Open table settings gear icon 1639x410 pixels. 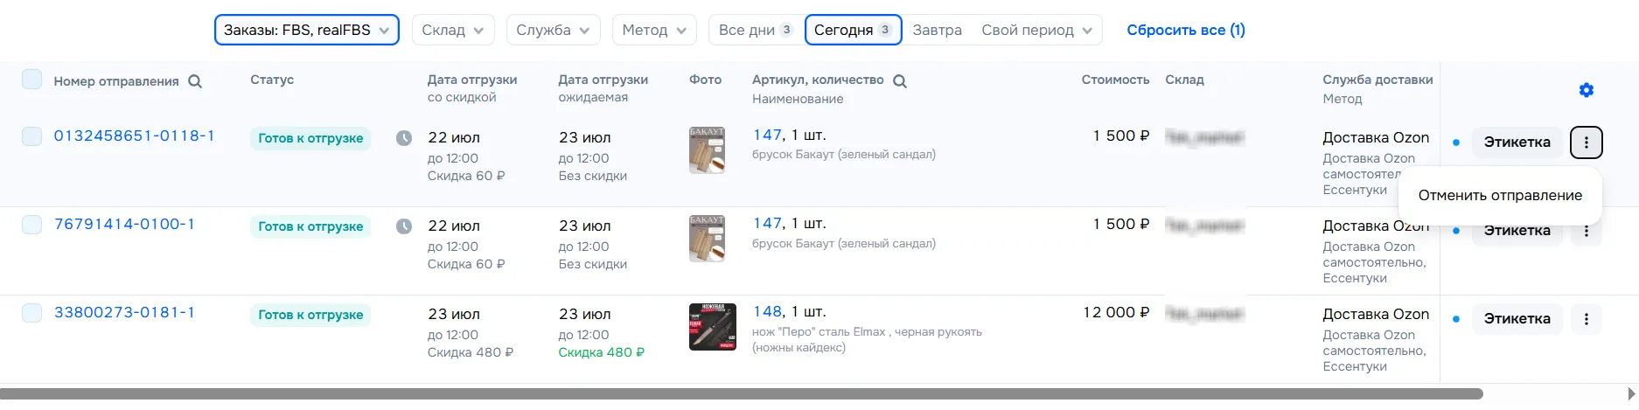[1586, 90]
